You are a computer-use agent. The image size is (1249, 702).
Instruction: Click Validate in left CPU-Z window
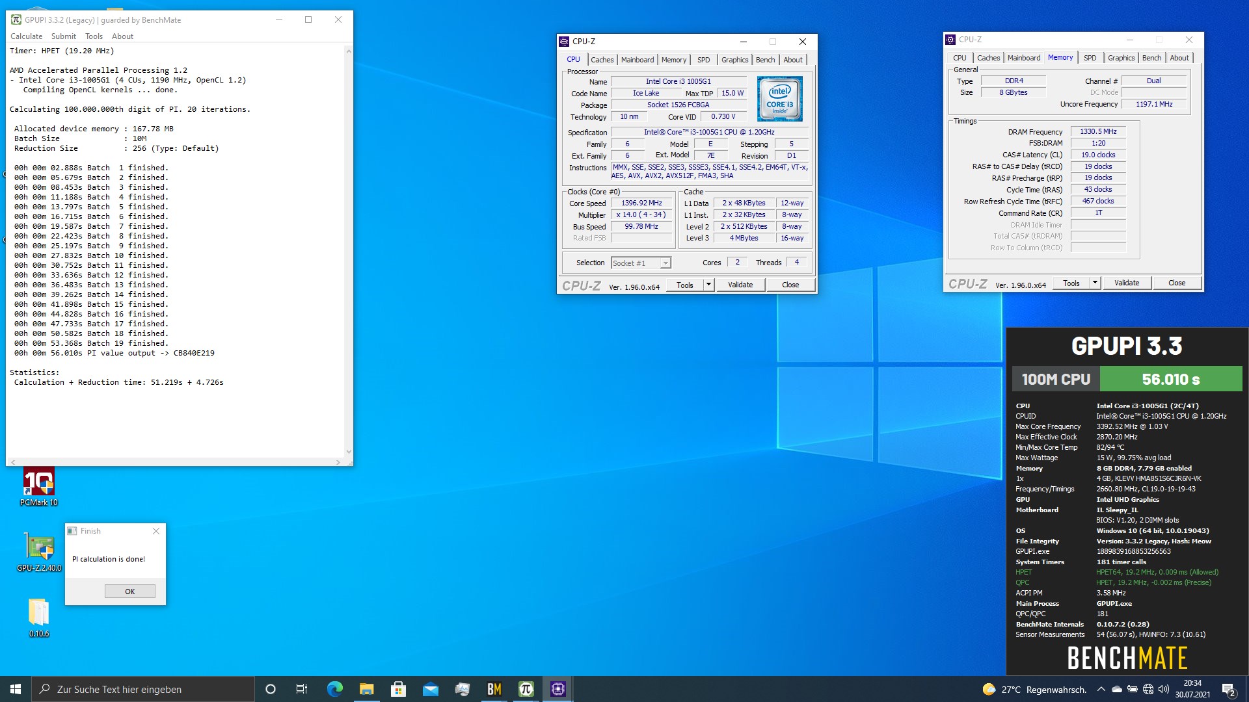point(740,285)
